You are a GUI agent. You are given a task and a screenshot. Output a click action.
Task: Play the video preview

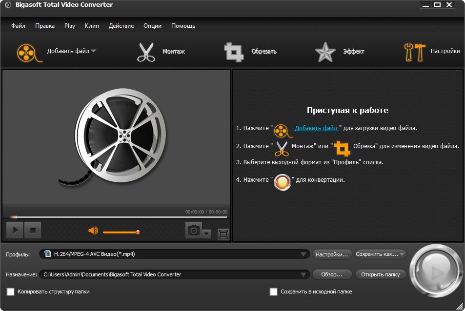[15, 230]
